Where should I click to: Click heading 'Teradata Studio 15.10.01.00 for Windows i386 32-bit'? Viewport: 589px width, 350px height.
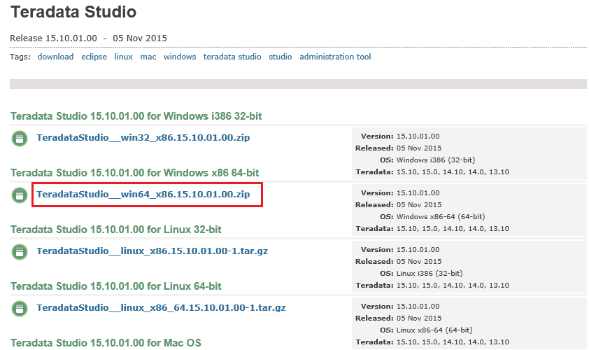click(x=136, y=116)
